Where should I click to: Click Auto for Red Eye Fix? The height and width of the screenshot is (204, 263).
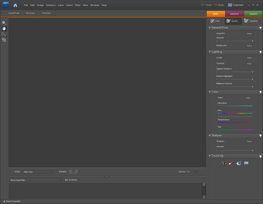click(249, 46)
